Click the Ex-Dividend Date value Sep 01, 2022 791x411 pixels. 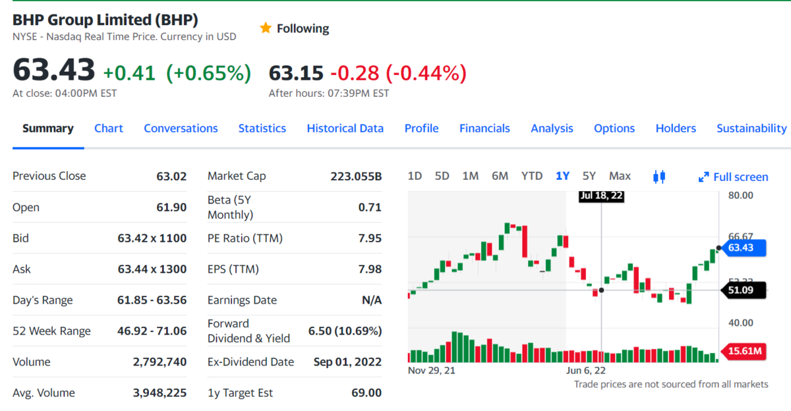pyautogui.click(x=348, y=362)
